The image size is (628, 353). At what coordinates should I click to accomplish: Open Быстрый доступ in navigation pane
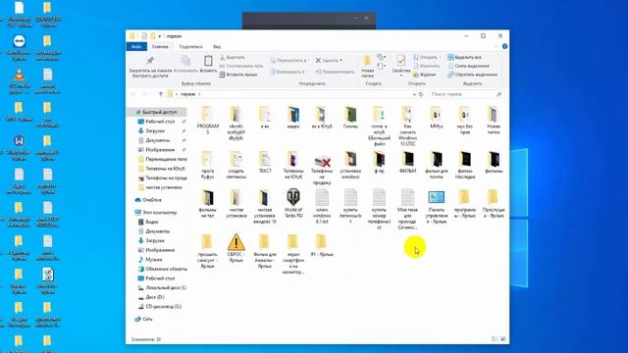pos(157,112)
